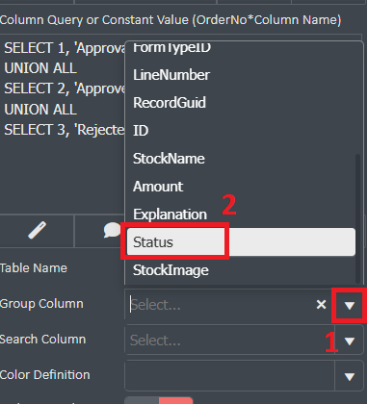Pick Amount from the dropdown list
368x404 pixels.
[241, 187]
